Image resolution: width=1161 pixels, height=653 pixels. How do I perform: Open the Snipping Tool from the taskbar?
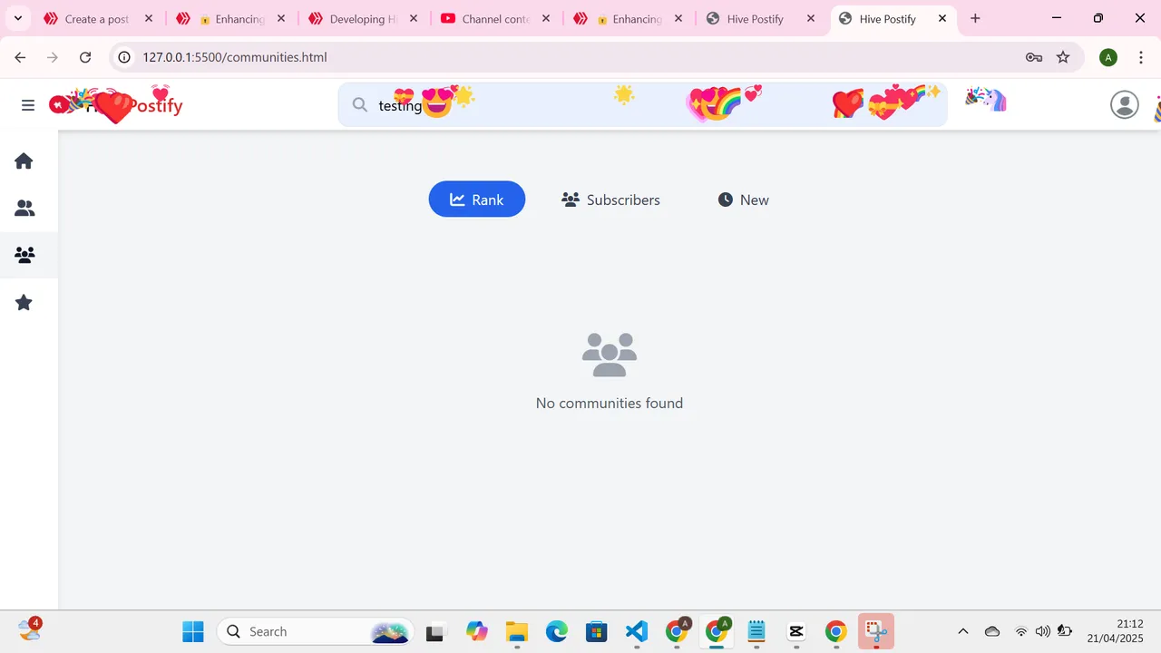(876, 631)
